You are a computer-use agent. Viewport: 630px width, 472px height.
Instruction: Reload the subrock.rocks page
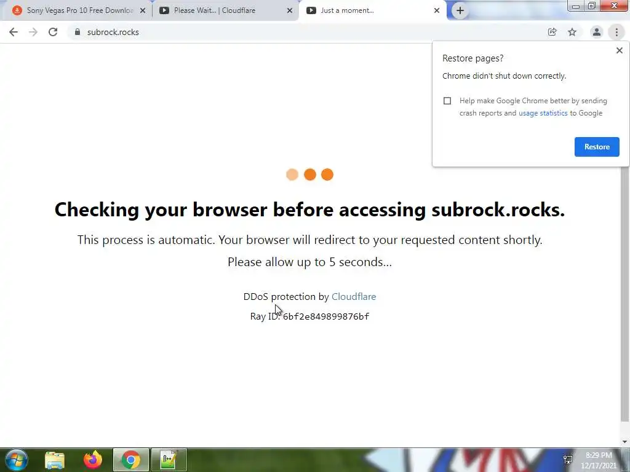click(53, 32)
